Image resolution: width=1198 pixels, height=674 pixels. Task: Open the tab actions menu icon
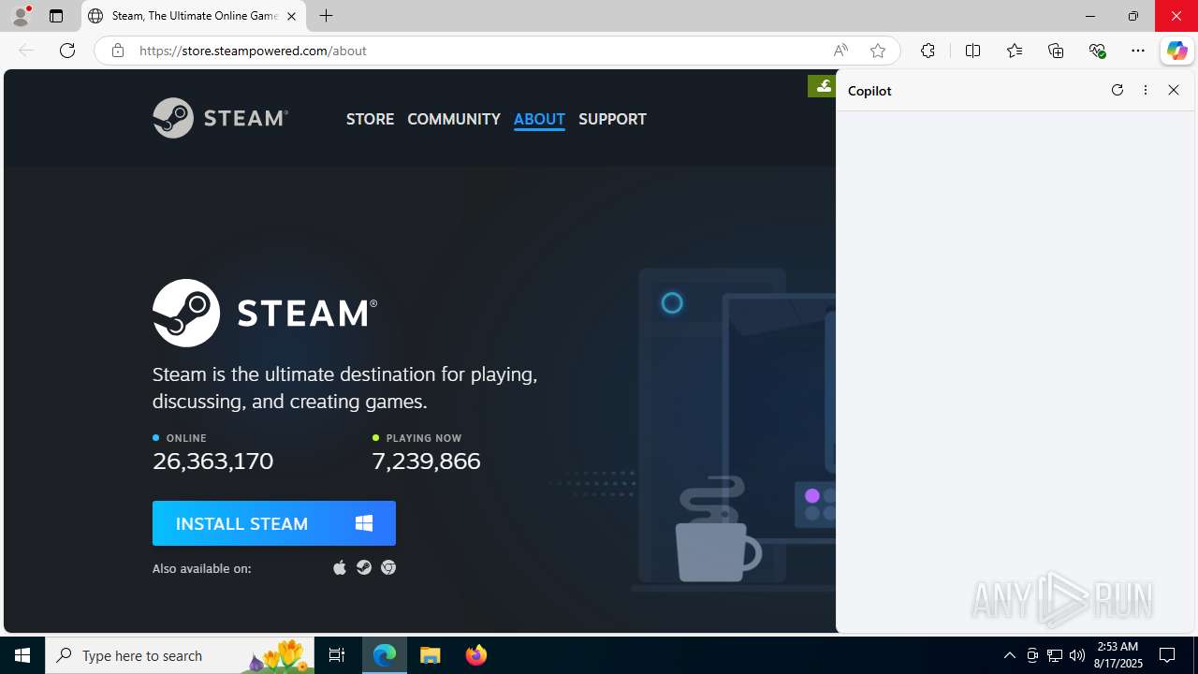pyautogui.click(x=56, y=16)
